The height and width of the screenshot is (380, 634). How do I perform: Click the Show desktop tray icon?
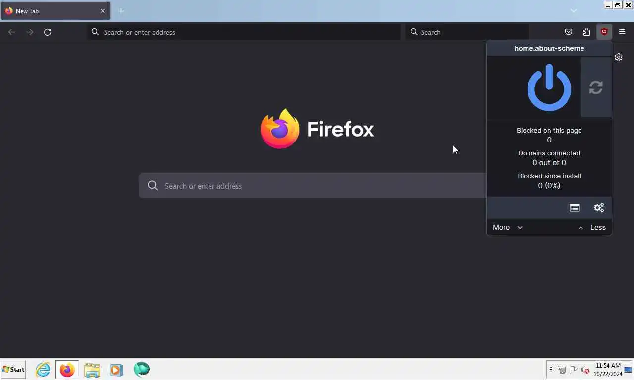click(628, 370)
